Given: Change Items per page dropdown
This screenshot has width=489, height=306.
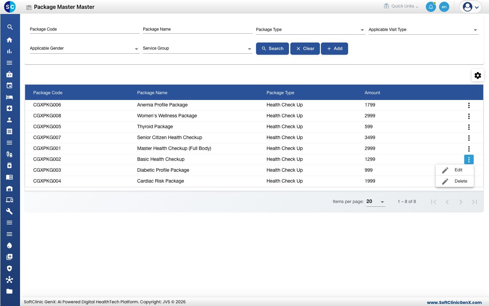Looking at the screenshot, I should 376,202.
